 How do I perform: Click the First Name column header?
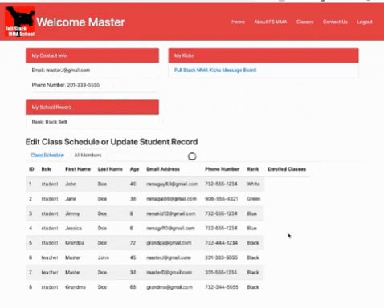pyautogui.click(x=78, y=169)
